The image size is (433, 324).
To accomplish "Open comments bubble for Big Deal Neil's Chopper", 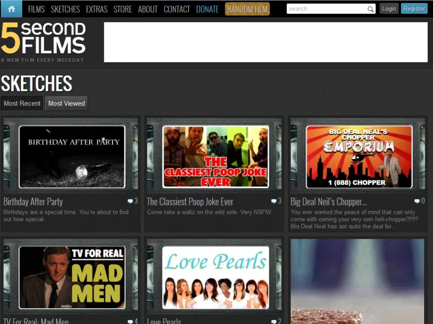I will (x=417, y=201).
